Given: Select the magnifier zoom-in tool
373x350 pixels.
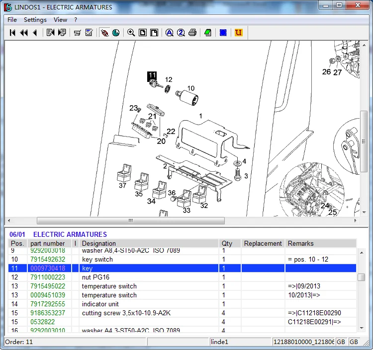Looking at the screenshot, I should pos(131,33).
